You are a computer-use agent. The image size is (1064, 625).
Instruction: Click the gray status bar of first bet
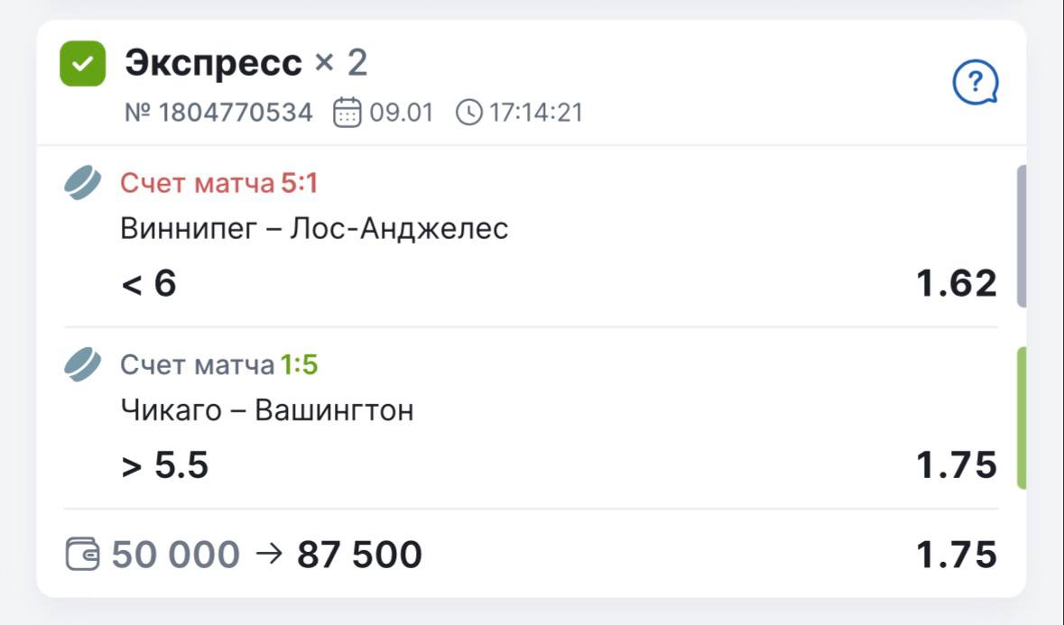(x=1022, y=236)
